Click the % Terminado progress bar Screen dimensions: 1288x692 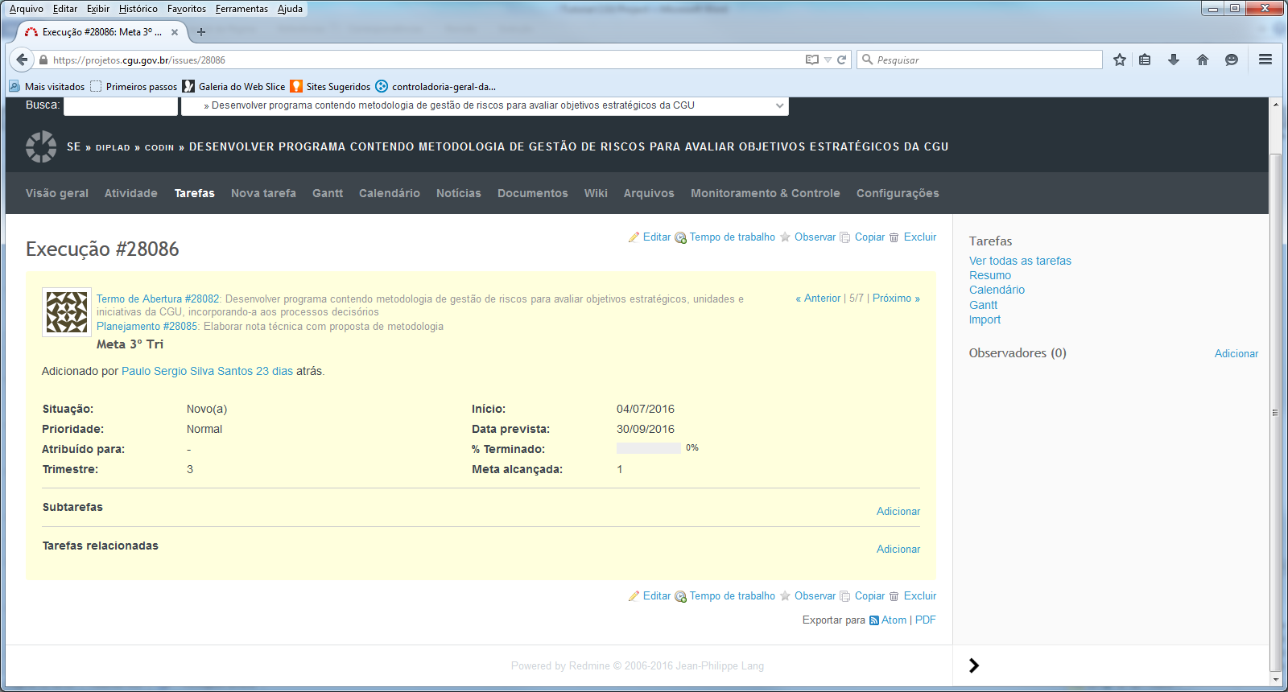648,448
